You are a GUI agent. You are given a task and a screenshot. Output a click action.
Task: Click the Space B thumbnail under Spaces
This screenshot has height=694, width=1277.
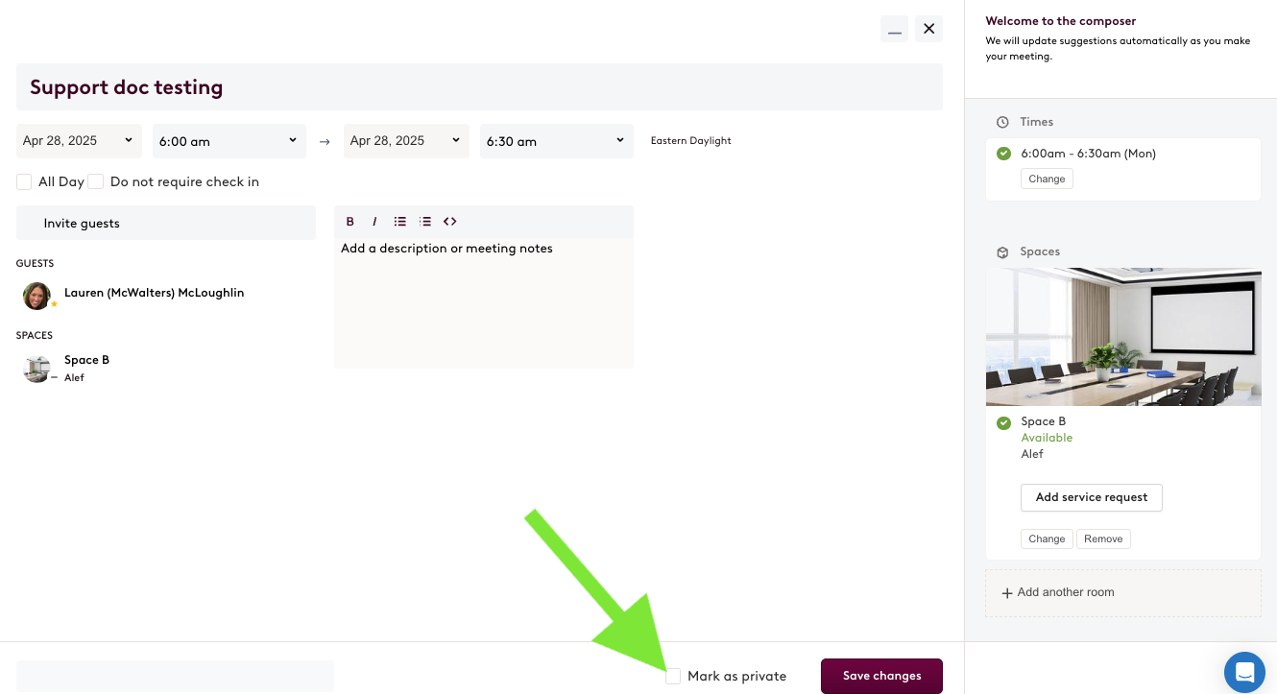coord(36,369)
